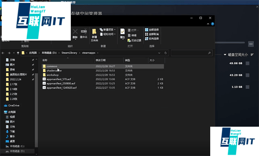The height and width of the screenshot is (156, 259).
Task: Open 视频 (Videos) under This PC
Action: (10, 117)
